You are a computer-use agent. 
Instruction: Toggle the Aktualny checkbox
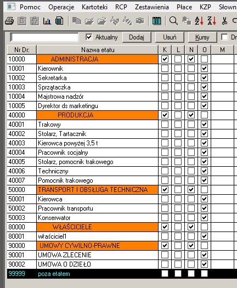[89, 37]
